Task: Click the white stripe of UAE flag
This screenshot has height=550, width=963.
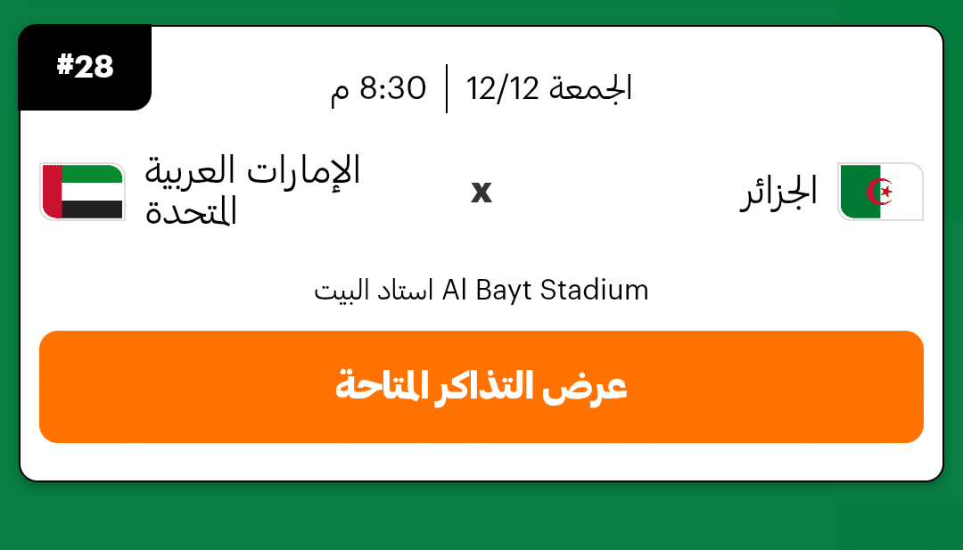Action: pos(93,191)
